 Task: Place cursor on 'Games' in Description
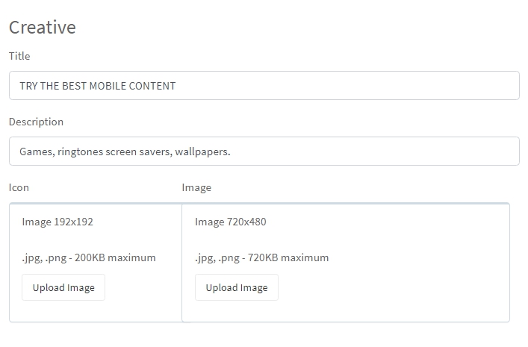(36, 151)
